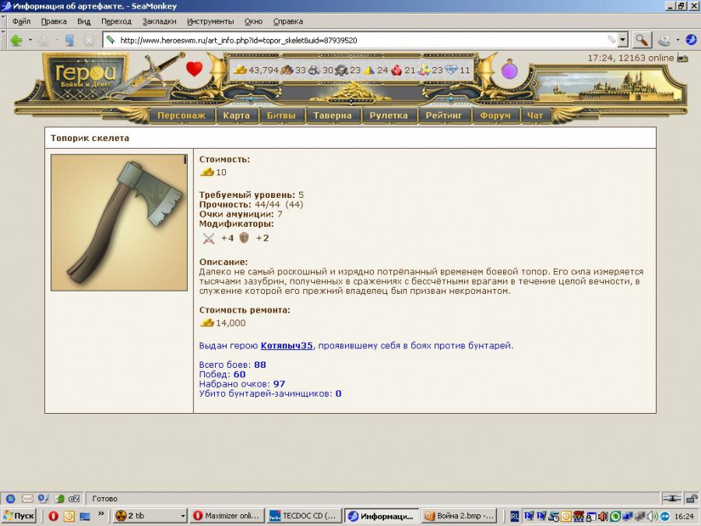This screenshot has height=526, width=701.
Task: Click the security padlock in status bar
Action: tap(689, 499)
